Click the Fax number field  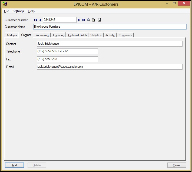pos(67,59)
